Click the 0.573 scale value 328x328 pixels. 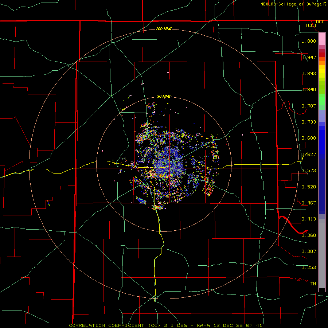[x=309, y=171]
